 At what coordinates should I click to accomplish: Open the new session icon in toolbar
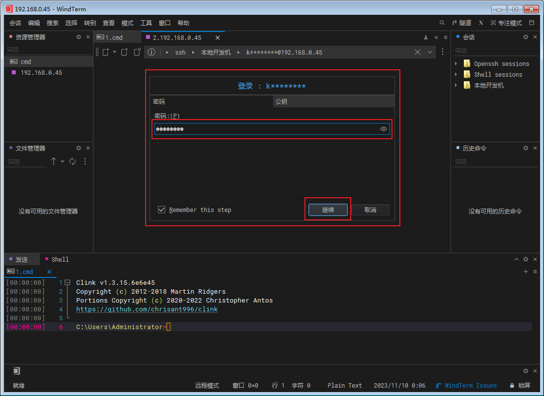coord(105,52)
